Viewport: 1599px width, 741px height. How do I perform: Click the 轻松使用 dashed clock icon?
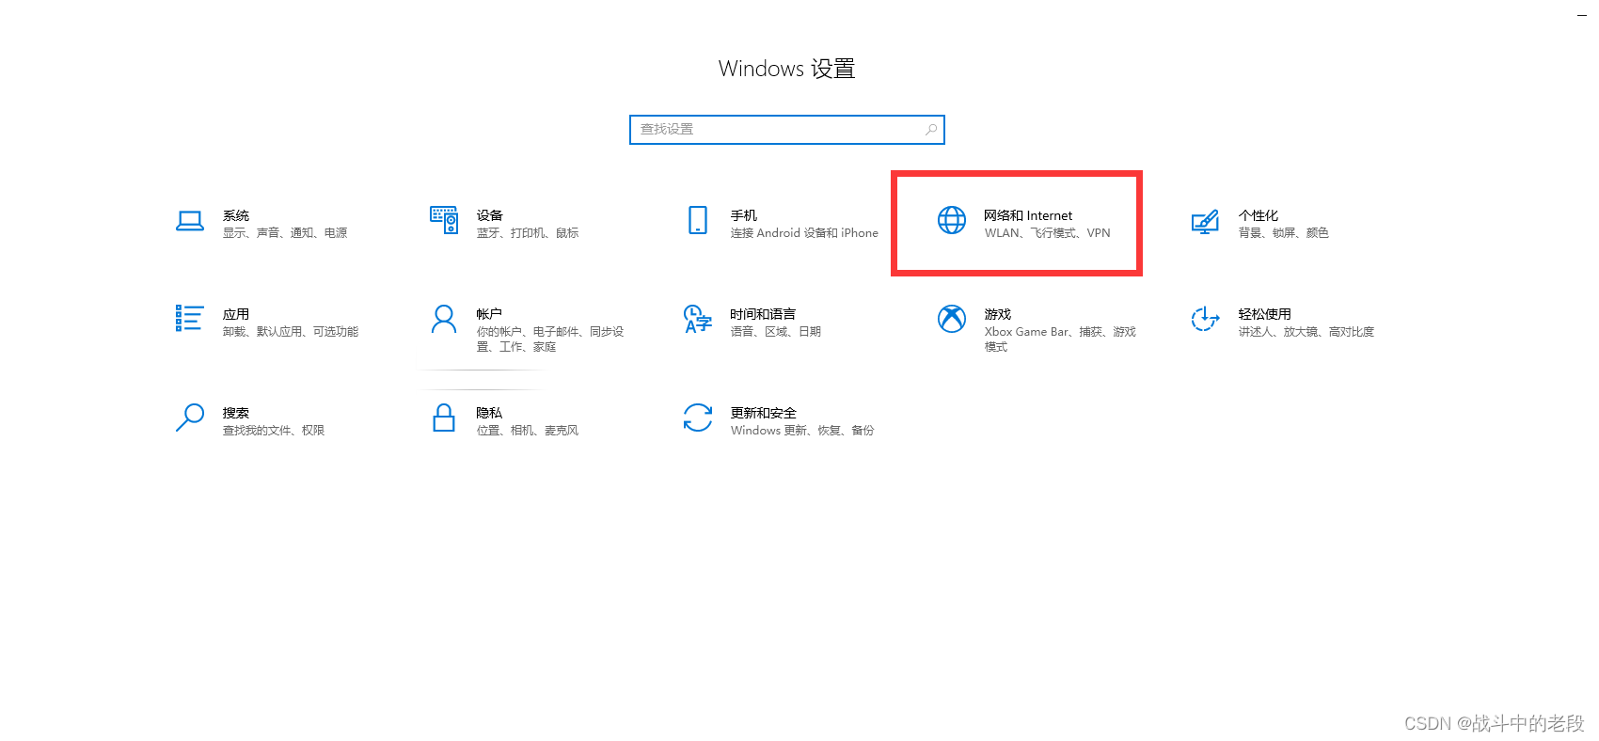1206,319
